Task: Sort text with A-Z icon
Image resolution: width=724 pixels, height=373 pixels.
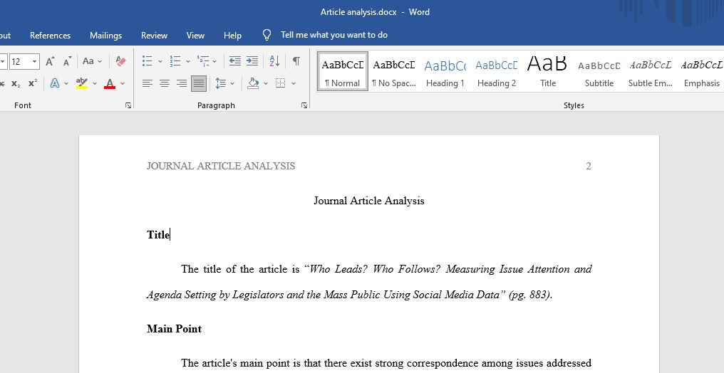Action: (x=275, y=61)
